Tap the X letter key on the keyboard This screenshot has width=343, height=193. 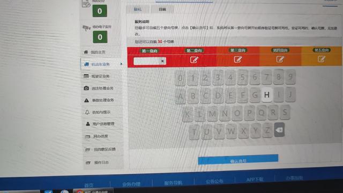pos(243,131)
